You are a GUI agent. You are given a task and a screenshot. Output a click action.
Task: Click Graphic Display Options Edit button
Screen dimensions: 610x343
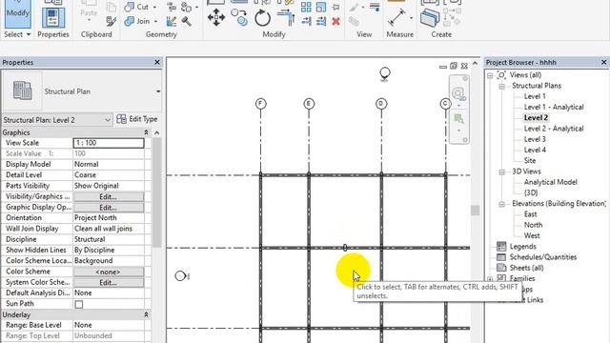109,208
